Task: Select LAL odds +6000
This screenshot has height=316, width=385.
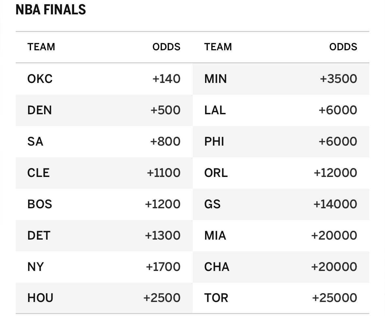Action: (338, 110)
